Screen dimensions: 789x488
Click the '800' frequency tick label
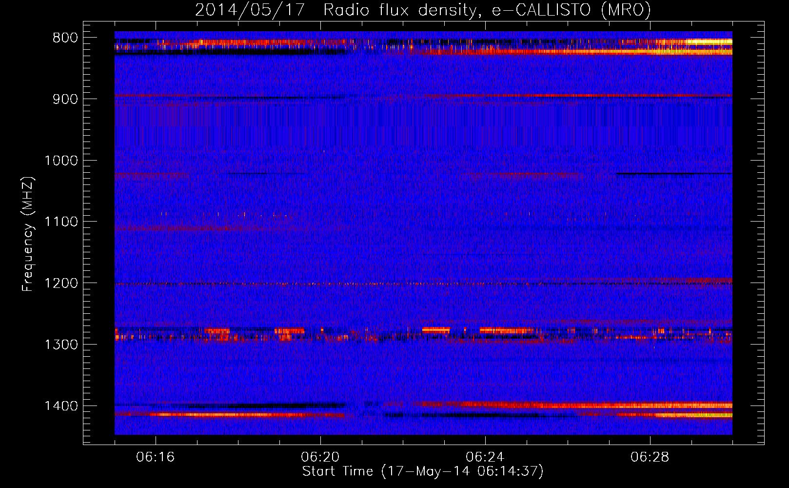pyautogui.click(x=64, y=38)
